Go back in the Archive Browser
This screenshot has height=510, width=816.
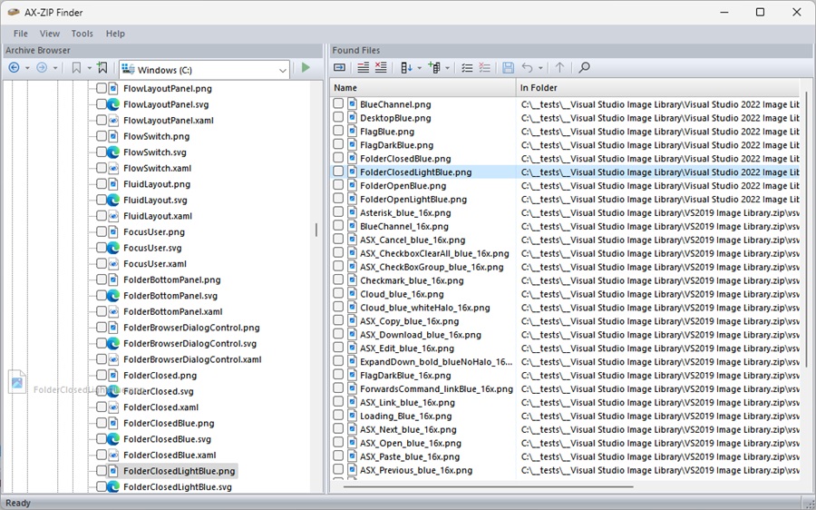pyautogui.click(x=14, y=68)
